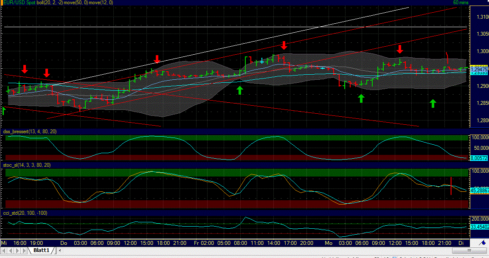Viewport: 489px width, 258px height.
Task: Click the green up arrow near Fr 08:00
Action: (239, 90)
